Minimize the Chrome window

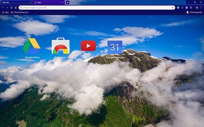[189, 2]
